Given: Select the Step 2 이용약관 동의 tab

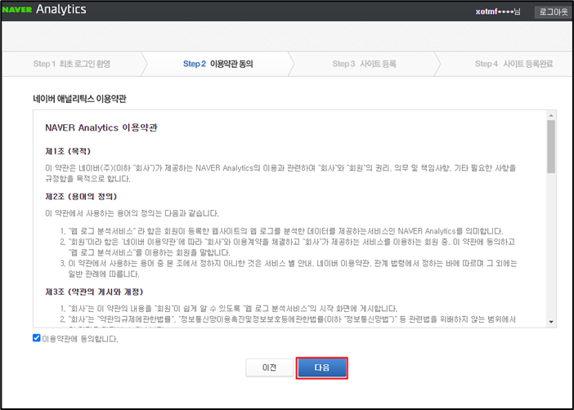Looking at the screenshot, I should point(217,64).
